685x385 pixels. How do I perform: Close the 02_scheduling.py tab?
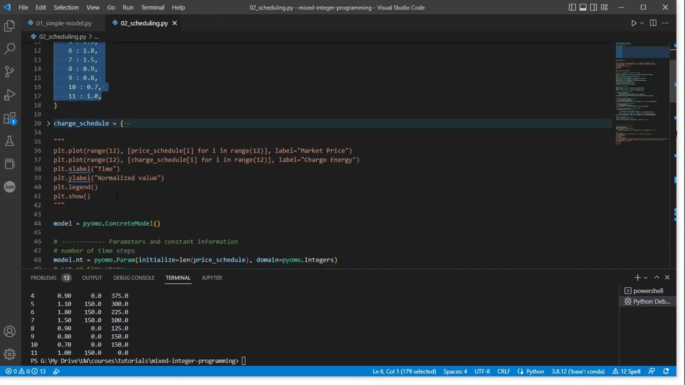174,23
